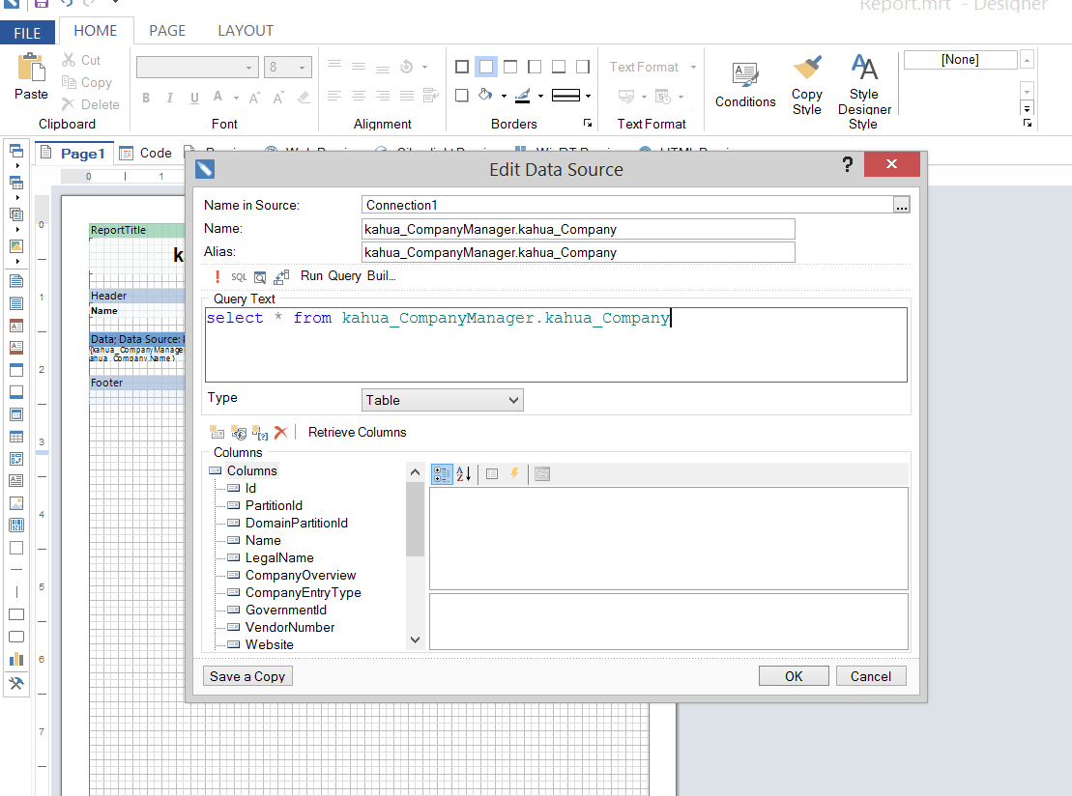1072x796 pixels.
Task: Select the CompanyEntryType column
Action: coord(304,592)
